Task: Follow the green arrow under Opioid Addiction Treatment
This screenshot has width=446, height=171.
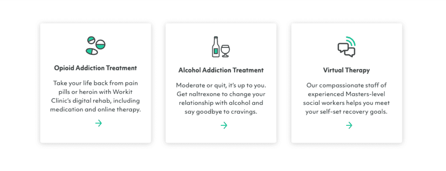Action: click(98, 123)
